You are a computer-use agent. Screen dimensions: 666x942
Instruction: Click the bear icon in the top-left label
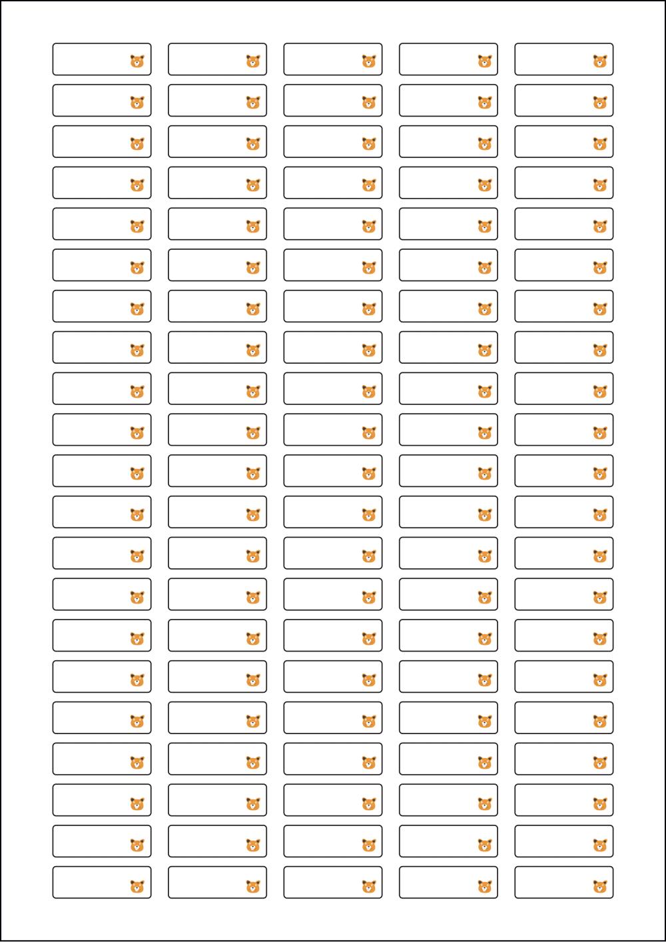tap(137, 61)
